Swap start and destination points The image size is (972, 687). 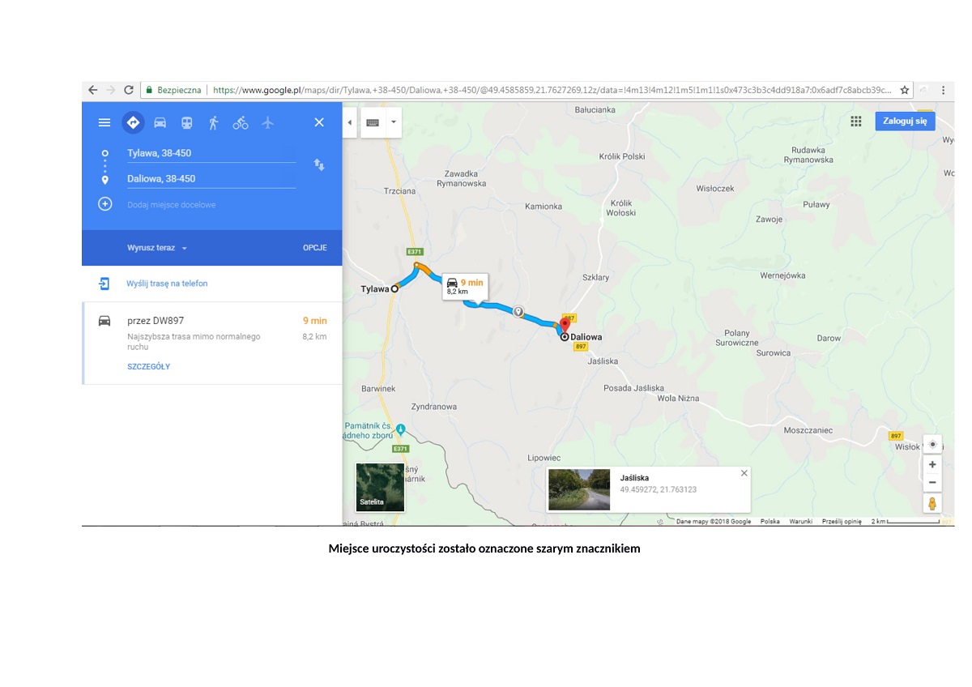pyautogui.click(x=319, y=165)
